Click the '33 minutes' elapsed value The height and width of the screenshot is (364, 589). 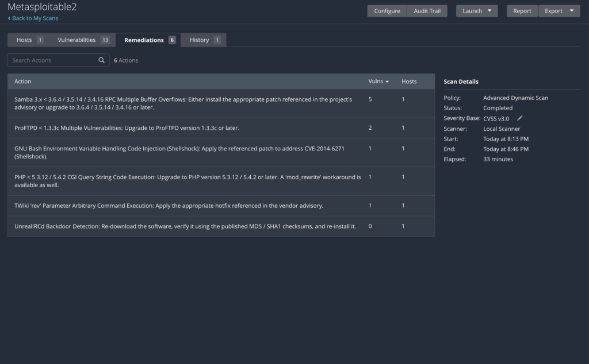click(498, 159)
